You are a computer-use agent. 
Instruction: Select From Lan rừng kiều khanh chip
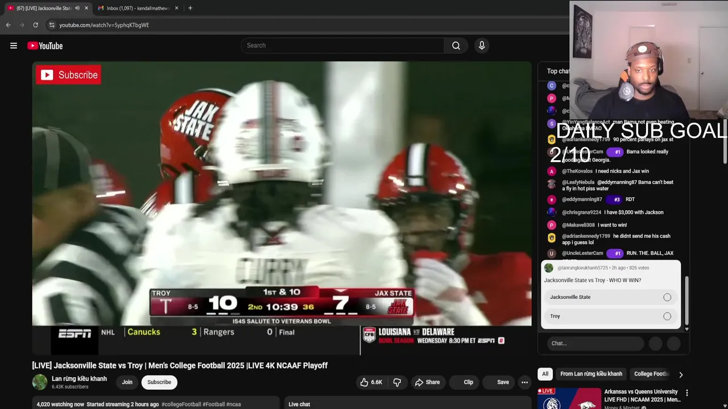591,374
